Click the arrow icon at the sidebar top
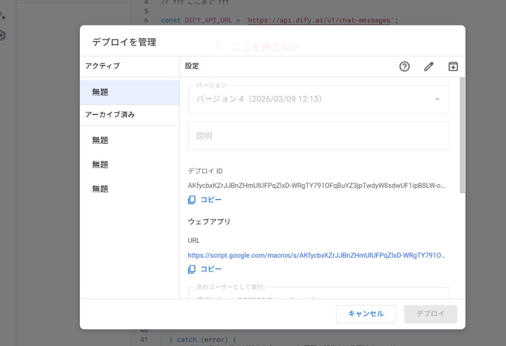The image size is (506, 346). tap(5, 17)
